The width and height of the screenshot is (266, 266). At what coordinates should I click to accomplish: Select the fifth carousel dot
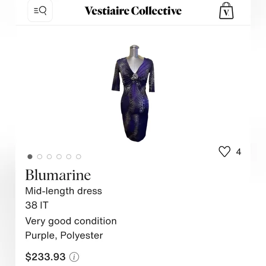coord(69,156)
